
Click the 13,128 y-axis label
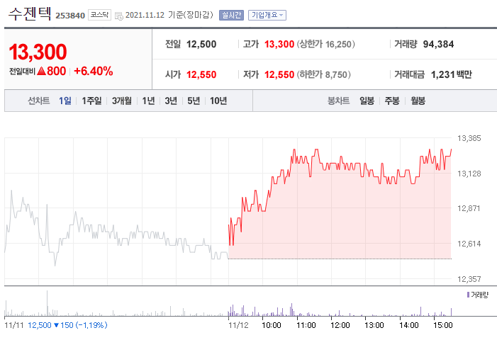pos(469,174)
